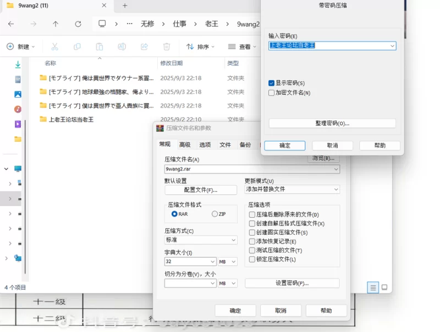Open the 字典大小 size dropdown
The height and width of the screenshot is (332, 440).
point(190,262)
